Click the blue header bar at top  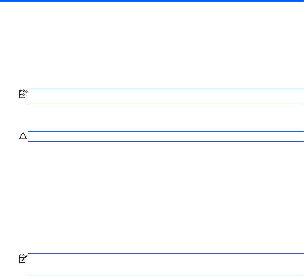[x=152, y=1]
